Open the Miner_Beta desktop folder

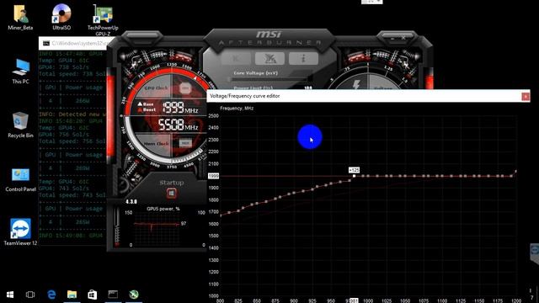[20, 17]
